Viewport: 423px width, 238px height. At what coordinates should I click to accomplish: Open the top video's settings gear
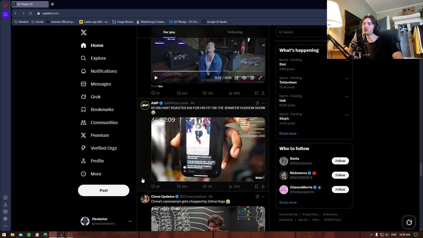(x=252, y=78)
